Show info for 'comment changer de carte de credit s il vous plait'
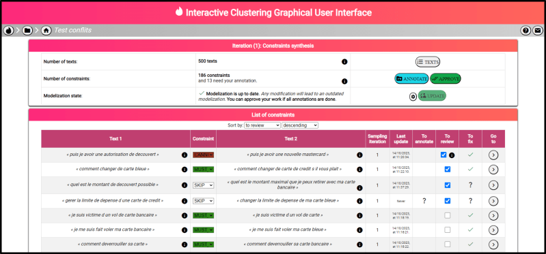 click(359, 170)
